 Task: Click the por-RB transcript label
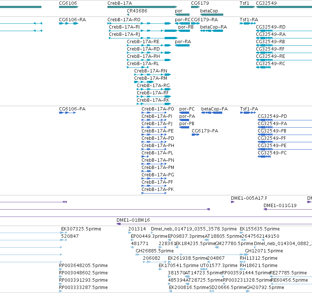click(x=186, y=27)
